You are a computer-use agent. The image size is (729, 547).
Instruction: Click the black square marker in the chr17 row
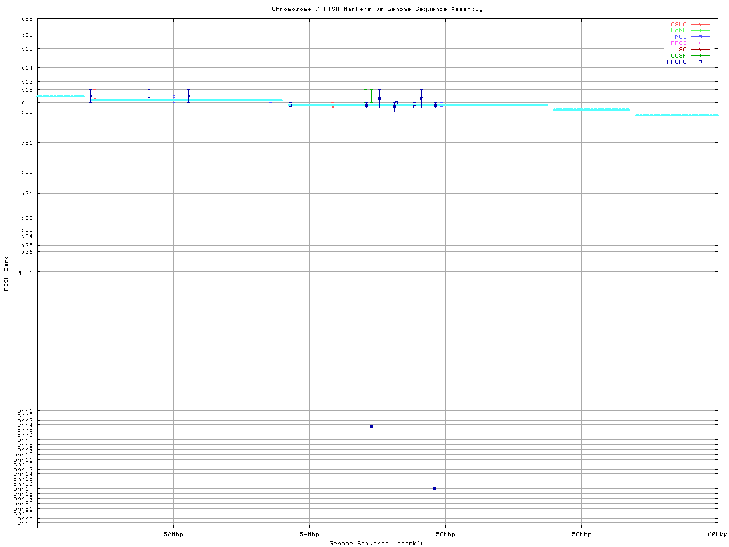pos(435,488)
